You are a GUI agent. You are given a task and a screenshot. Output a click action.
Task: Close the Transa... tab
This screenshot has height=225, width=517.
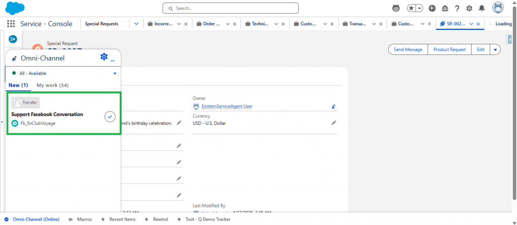(381, 24)
